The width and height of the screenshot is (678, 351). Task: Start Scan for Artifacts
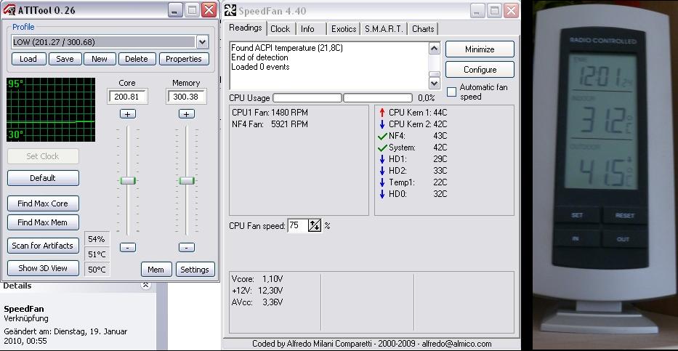click(x=43, y=246)
